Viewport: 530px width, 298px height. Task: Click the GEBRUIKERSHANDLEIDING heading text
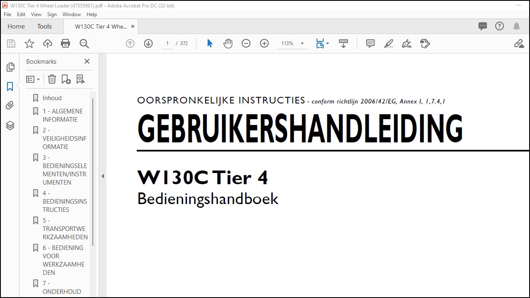pyautogui.click(x=300, y=129)
